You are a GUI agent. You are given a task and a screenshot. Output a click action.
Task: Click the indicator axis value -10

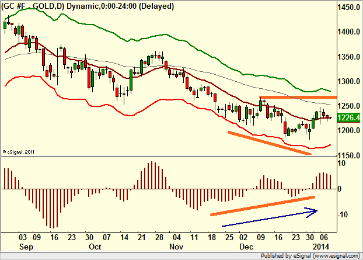click(x=343, y=215)
